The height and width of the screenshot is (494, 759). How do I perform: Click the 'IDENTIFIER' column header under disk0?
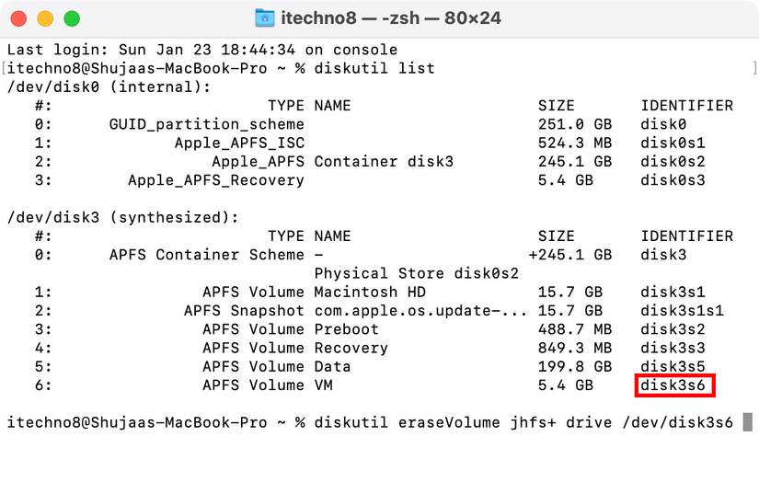(687, 106)
